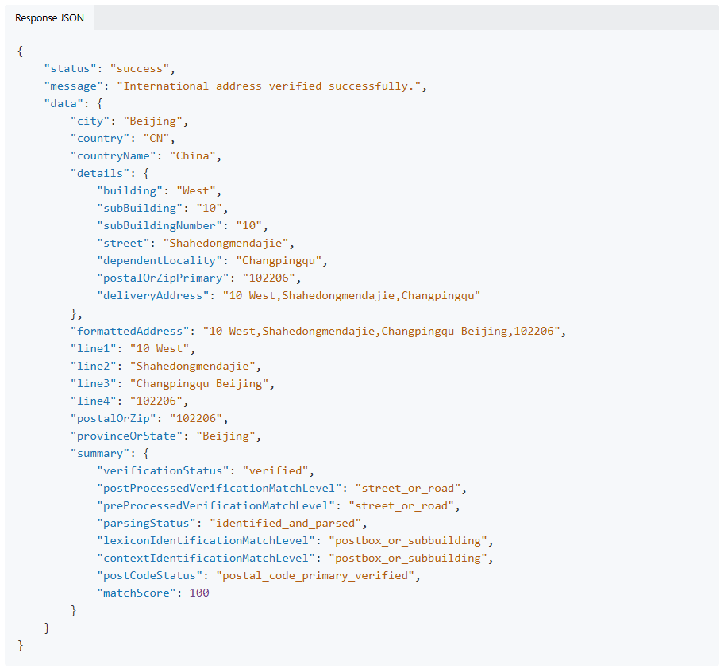The image size is (720, 668).
Task: Click the matchScore value 100
Action: (x=199, y=593)
